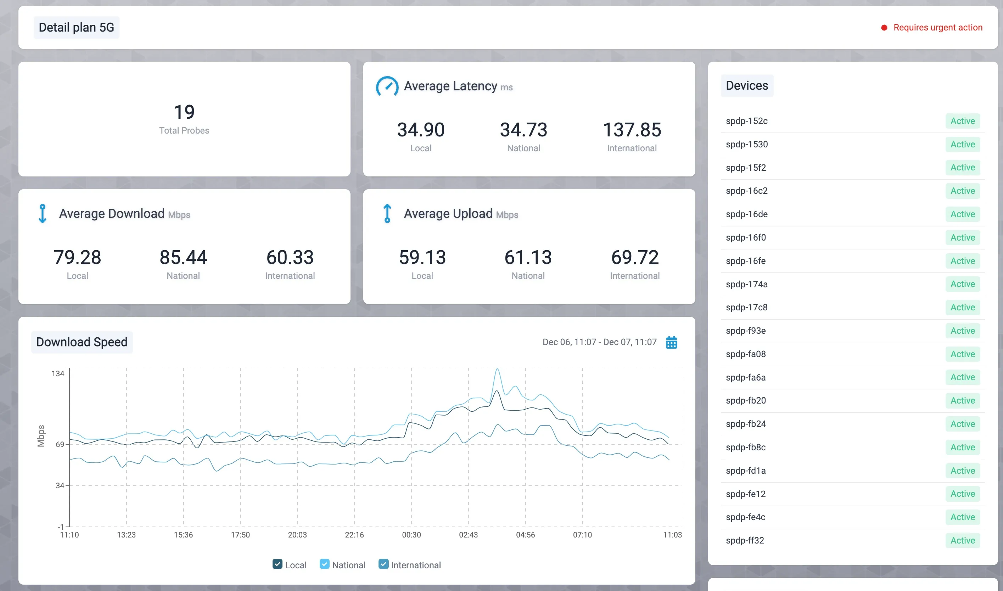Click the 17:50 time axis label
The width and height of the screenshot is (1003, 591).
click(x=240, y=535)
